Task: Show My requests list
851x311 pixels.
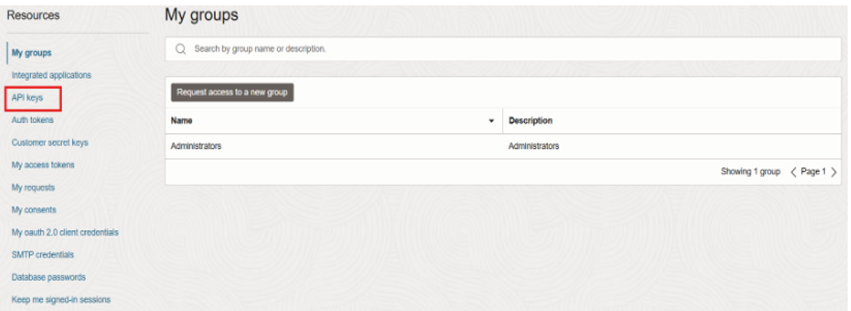Action: [33, 187]
